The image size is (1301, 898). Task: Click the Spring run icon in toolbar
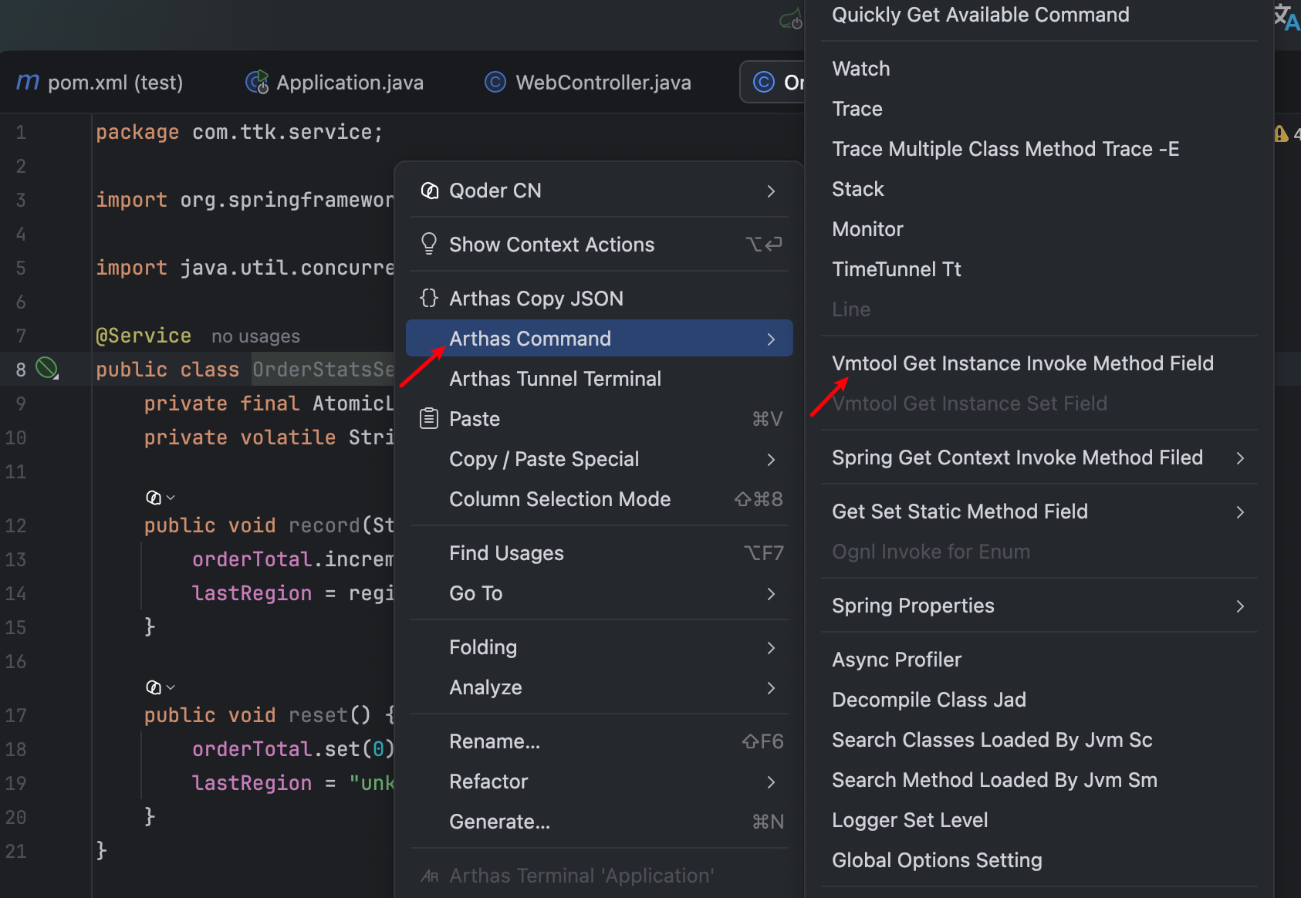click(791, 19)
